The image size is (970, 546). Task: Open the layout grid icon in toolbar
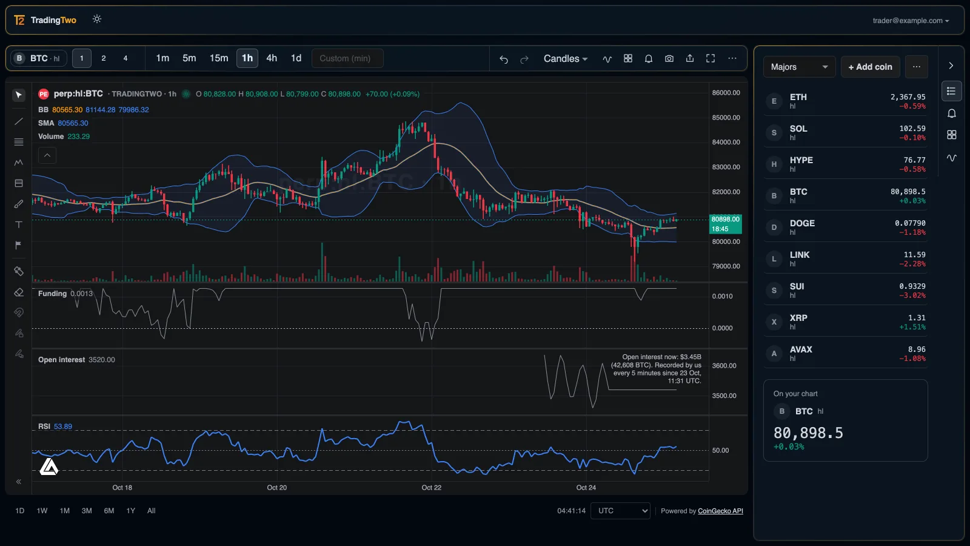tap(628, 58)
